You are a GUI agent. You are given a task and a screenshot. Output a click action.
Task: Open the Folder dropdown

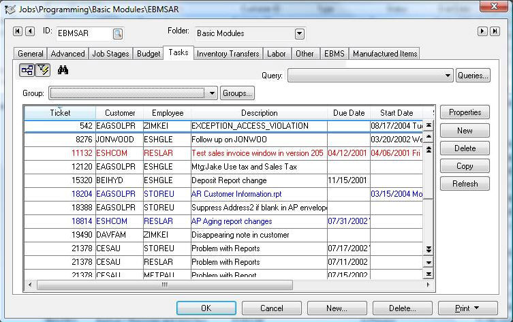tap(300, 33)
